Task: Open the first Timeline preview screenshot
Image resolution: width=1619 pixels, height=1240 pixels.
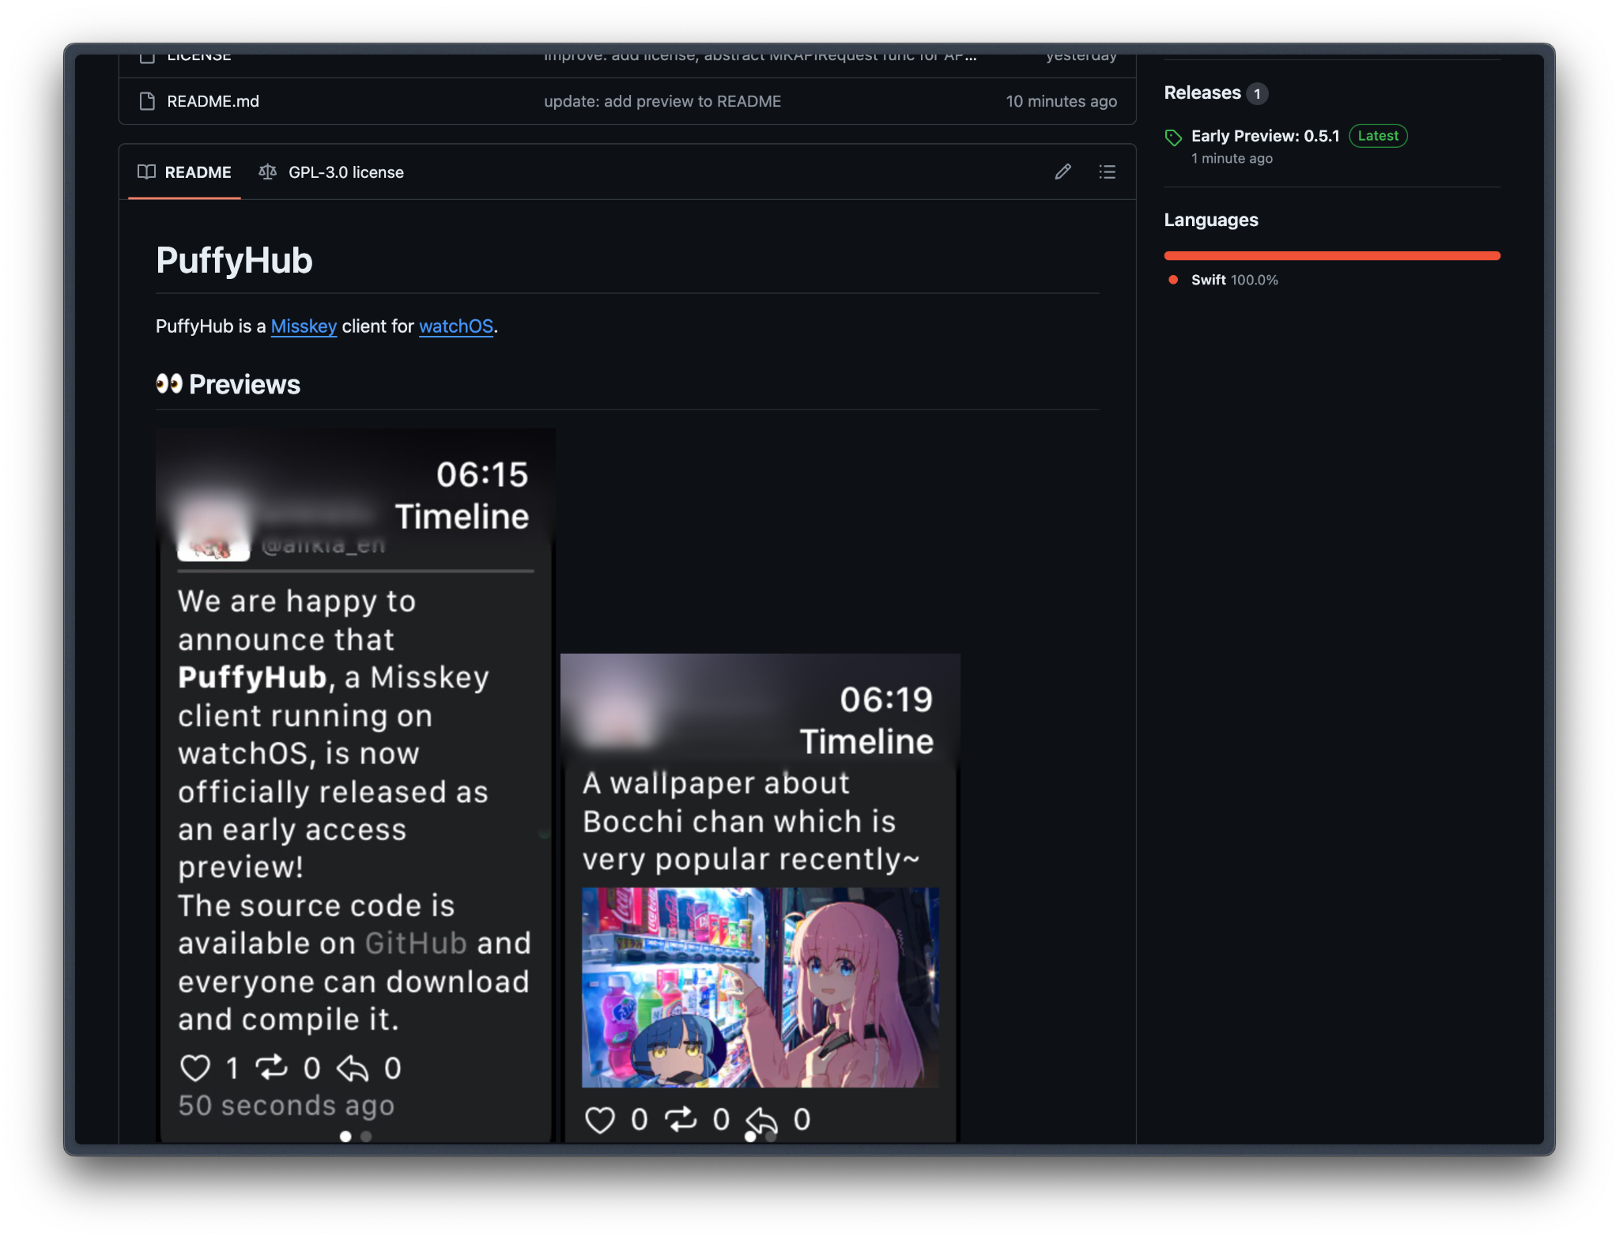Action: click(x=355, y=786)
